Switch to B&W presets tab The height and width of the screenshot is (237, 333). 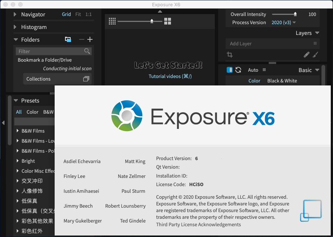point(48,112)
